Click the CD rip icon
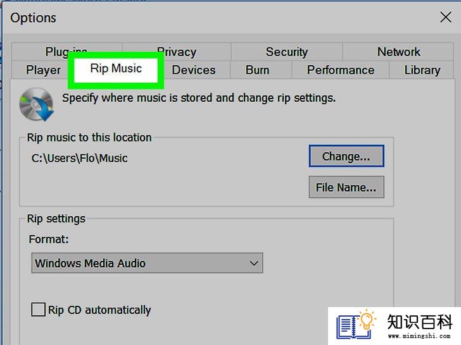Viewport: 461px width, 345px height. [x=37, y=104]
